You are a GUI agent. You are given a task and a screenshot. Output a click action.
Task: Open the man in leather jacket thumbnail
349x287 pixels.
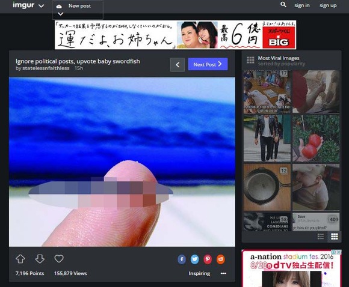point(267,138)
